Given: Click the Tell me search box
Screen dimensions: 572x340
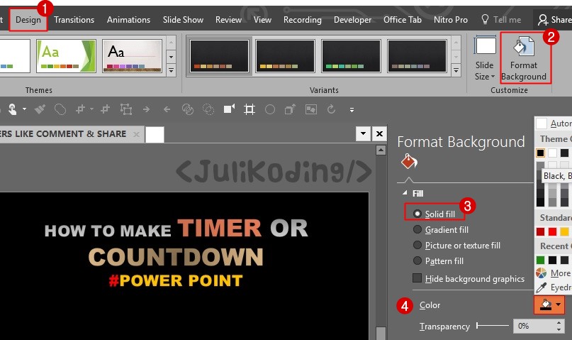Looking at the screenshot, I should (x=501, y=20).
